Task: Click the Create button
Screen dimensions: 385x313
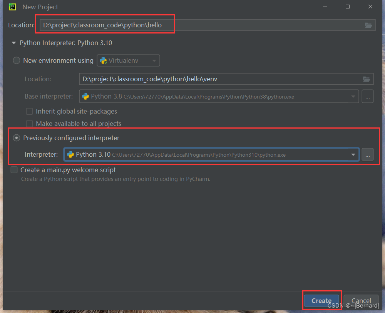Action: click(321, 300)
